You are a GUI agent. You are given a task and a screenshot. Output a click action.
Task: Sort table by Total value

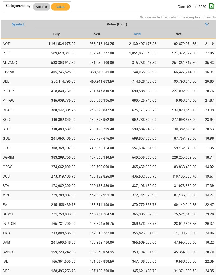pyautogui.click(x=137, y=34)
